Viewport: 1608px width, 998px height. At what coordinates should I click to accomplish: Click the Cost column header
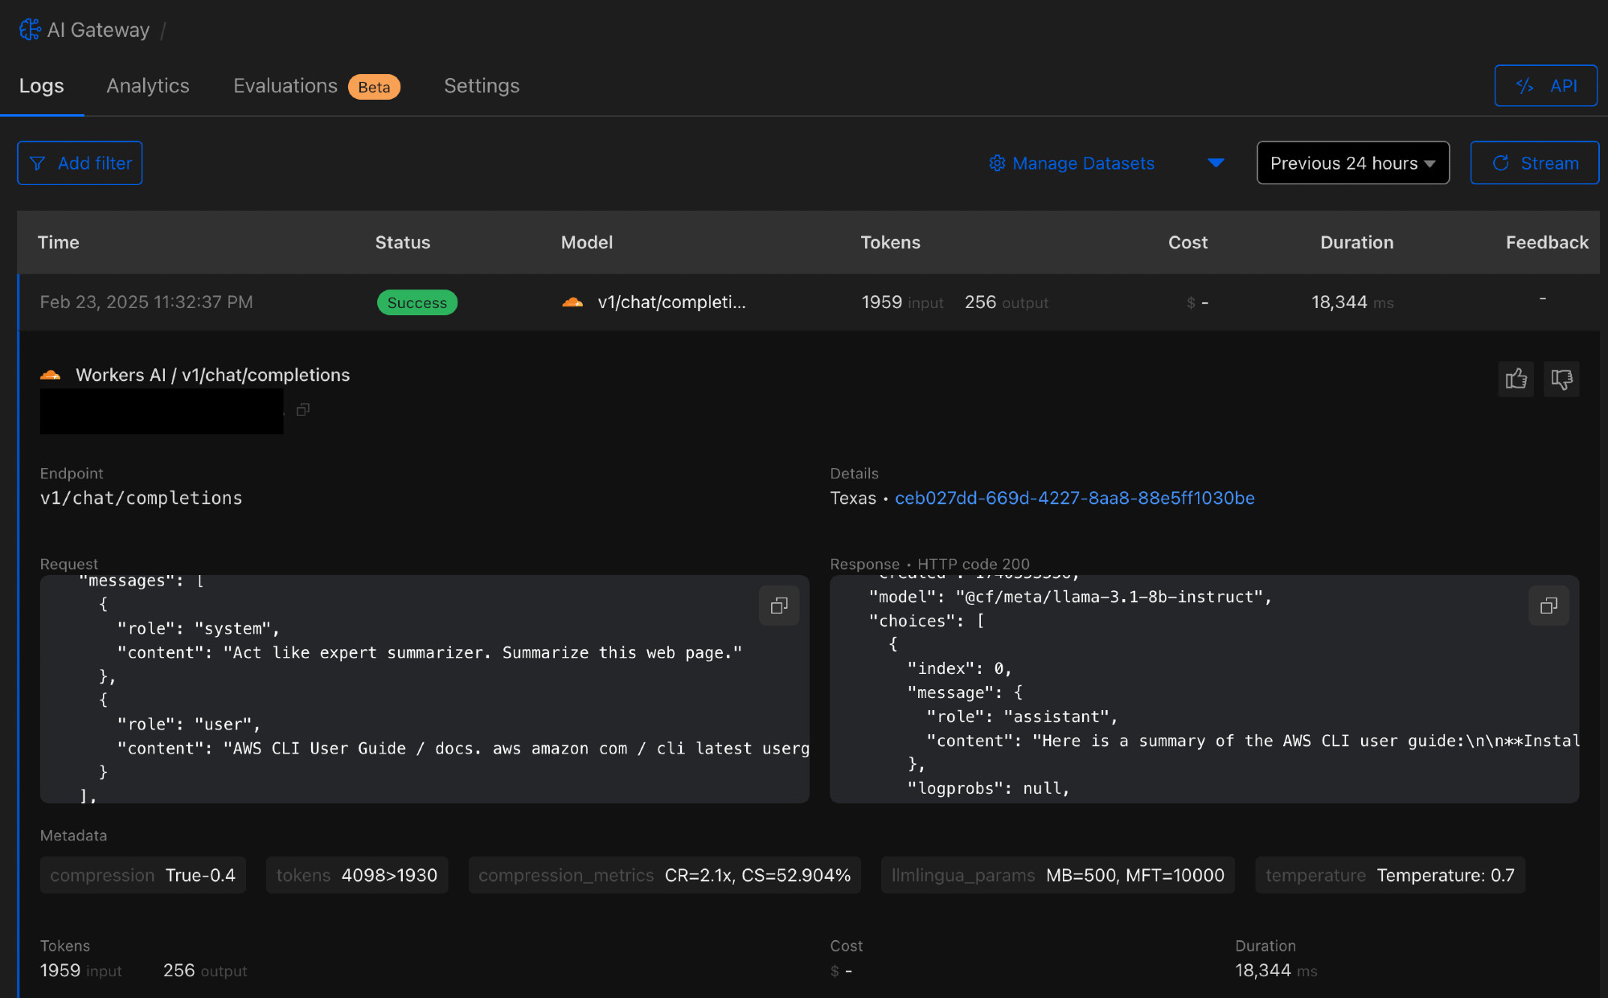tap(1188, 242)
